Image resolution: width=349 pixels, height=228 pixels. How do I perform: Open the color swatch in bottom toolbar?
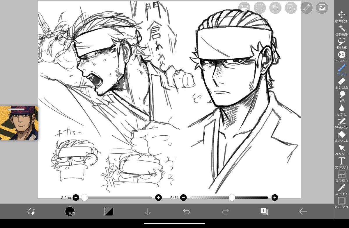pyautogui.click(x=109, y=211)
